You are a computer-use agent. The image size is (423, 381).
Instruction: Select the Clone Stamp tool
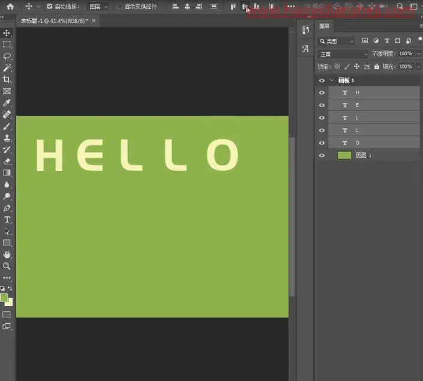[7, 138]
